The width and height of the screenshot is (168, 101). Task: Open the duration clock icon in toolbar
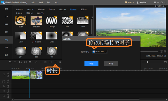click(x=55, y=62)
